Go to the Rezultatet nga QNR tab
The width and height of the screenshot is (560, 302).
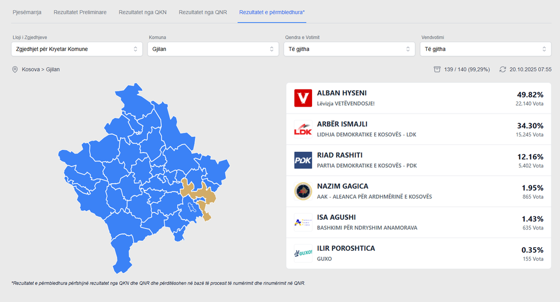(203, 12)
